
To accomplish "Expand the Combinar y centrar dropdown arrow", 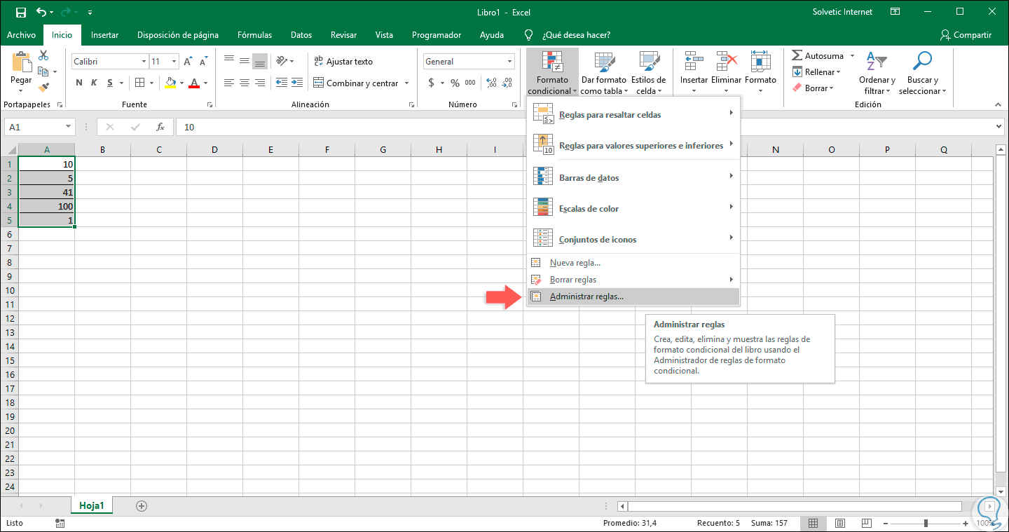I will pyautogui.click(x=405, y=83).
